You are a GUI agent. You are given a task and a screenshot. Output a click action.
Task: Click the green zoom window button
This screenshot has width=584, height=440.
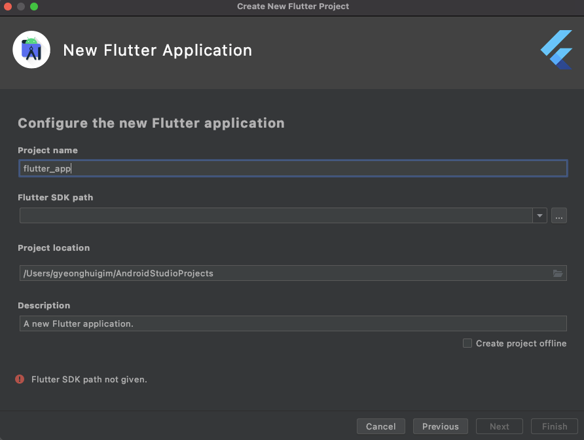tap(34, 7)
